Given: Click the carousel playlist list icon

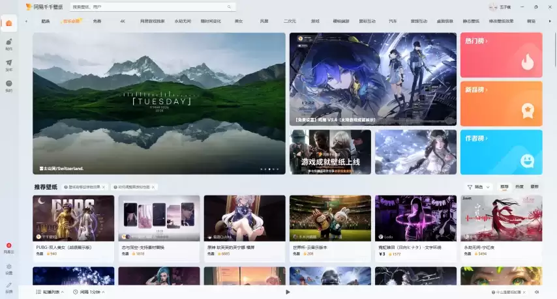Looking at the screenshot, I should click(38, 292).
